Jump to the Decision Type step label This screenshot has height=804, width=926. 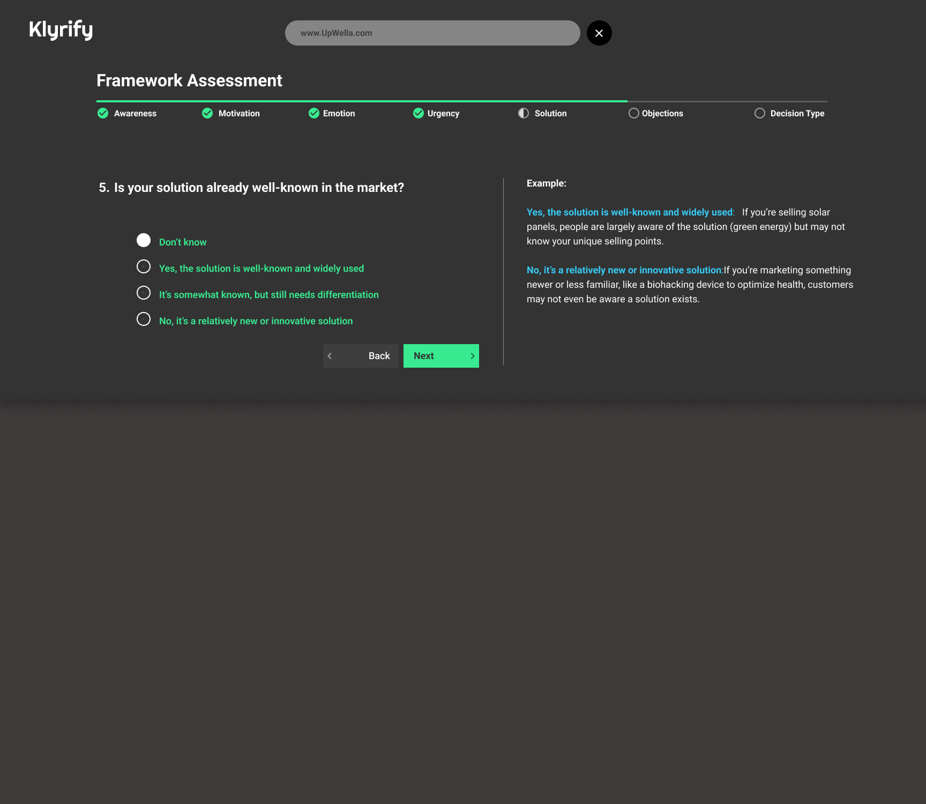pyautogui.click(x=797, y=114)
